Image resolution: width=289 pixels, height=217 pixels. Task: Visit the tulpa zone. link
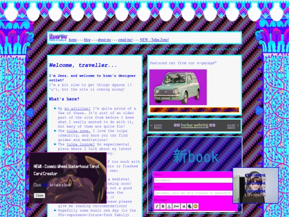79,131
